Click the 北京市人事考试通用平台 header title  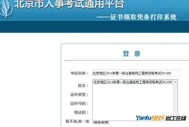tap(69, 4)
